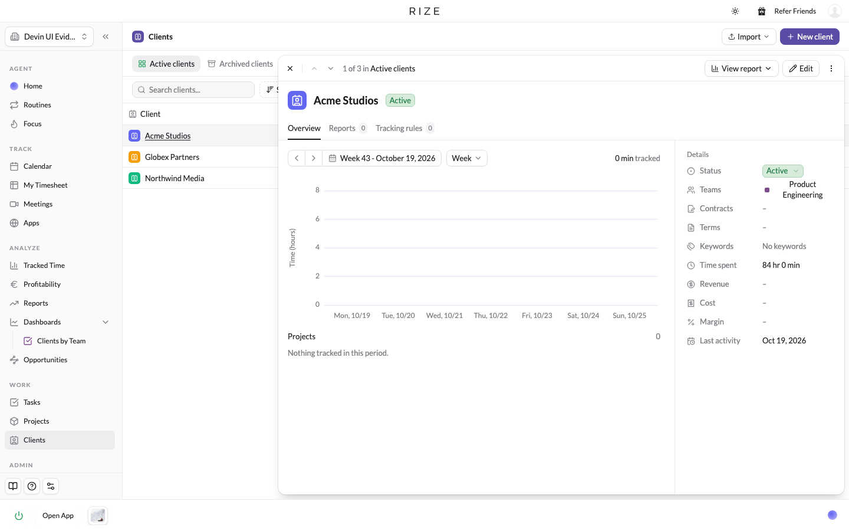
Task: Click the power icon at bottom left
Action: pos(19,516)
